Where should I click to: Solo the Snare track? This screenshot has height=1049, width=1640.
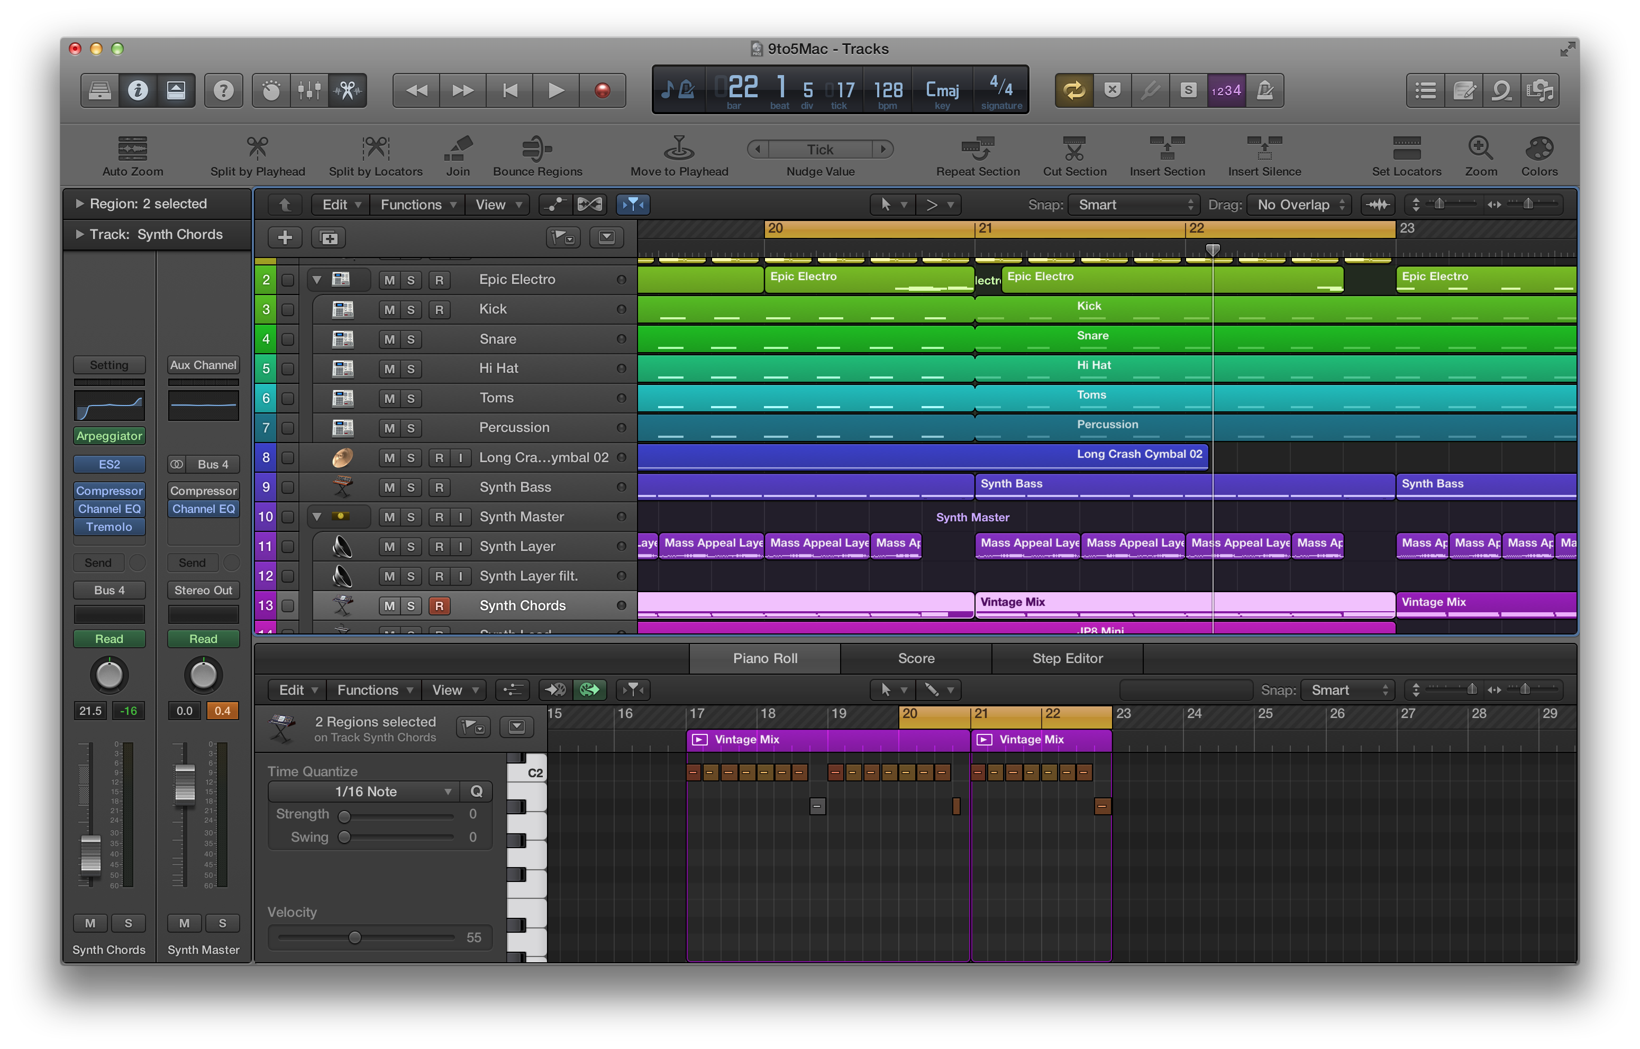pos(411,339)
